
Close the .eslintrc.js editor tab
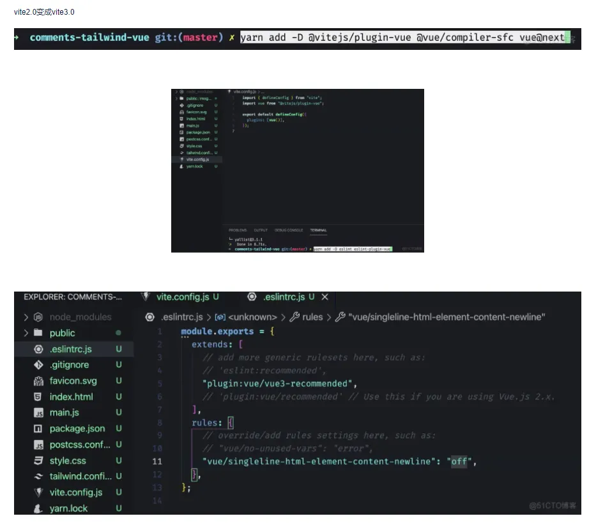(325, 297)
